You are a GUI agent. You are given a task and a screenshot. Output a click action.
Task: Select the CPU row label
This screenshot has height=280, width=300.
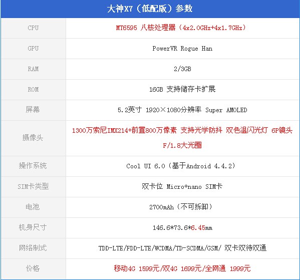click(33, 28)
